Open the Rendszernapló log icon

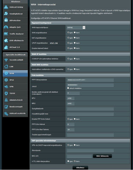click(x=6, y=107)
